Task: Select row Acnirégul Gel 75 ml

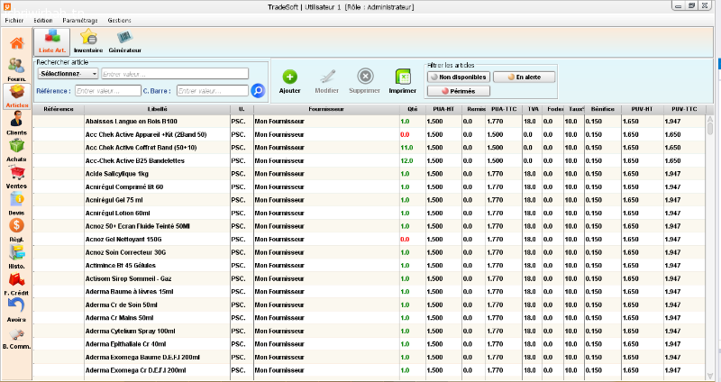Action: [369, 200]
